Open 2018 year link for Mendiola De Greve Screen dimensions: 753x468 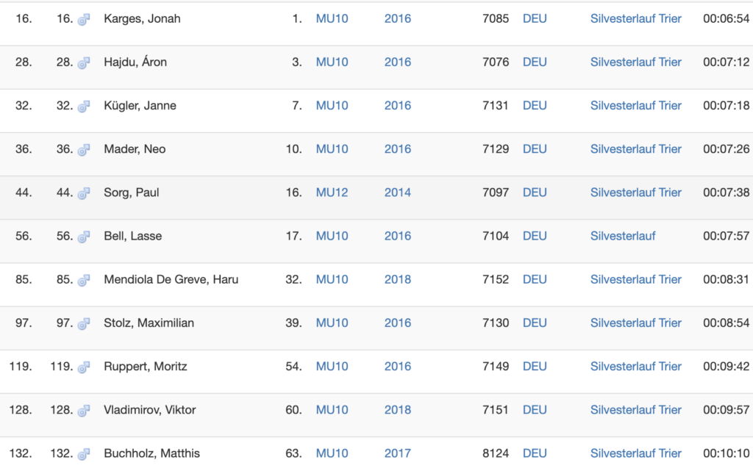point(398,279)
